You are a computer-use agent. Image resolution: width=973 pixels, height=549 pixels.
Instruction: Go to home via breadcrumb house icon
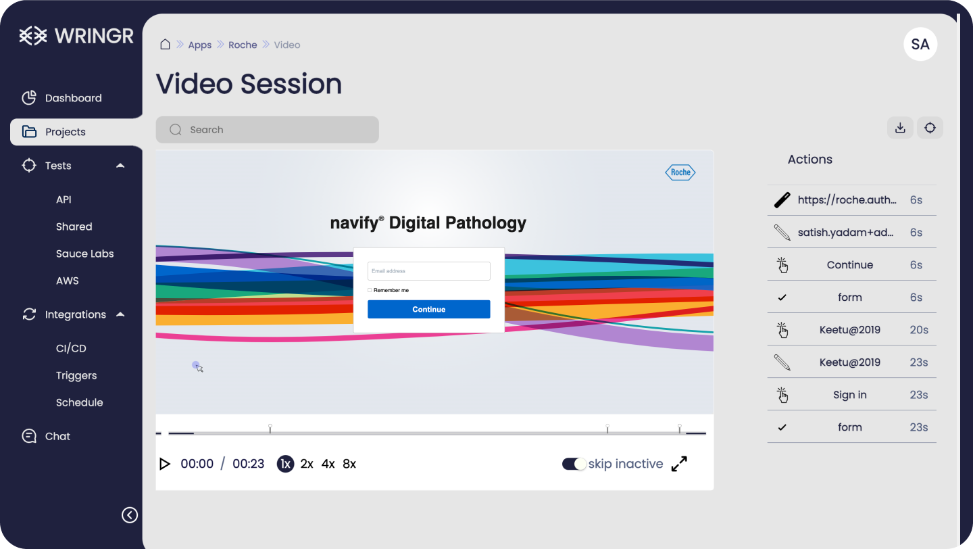click(x=165, y=45)
